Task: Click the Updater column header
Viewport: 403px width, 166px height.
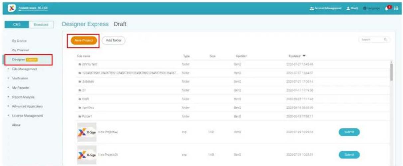Action: click(x=240, y=57)
